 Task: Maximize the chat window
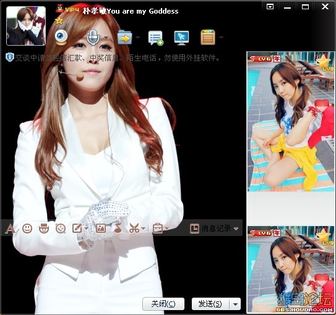[x=305, y=7]
